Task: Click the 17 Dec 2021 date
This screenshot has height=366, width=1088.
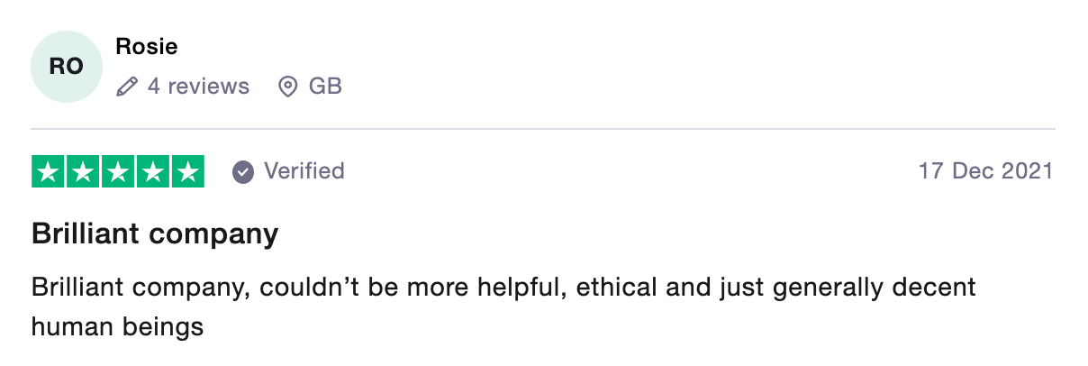Action: tap(985, 170)
